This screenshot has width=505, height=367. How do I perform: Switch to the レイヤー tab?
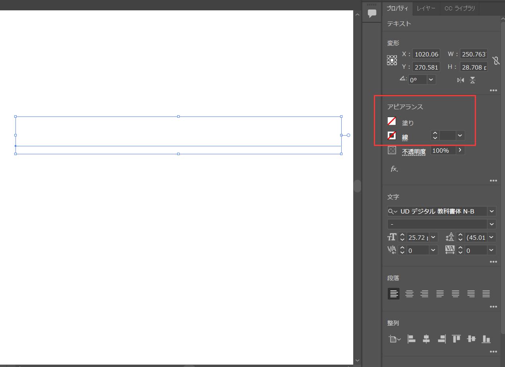[x=426, y=8]
